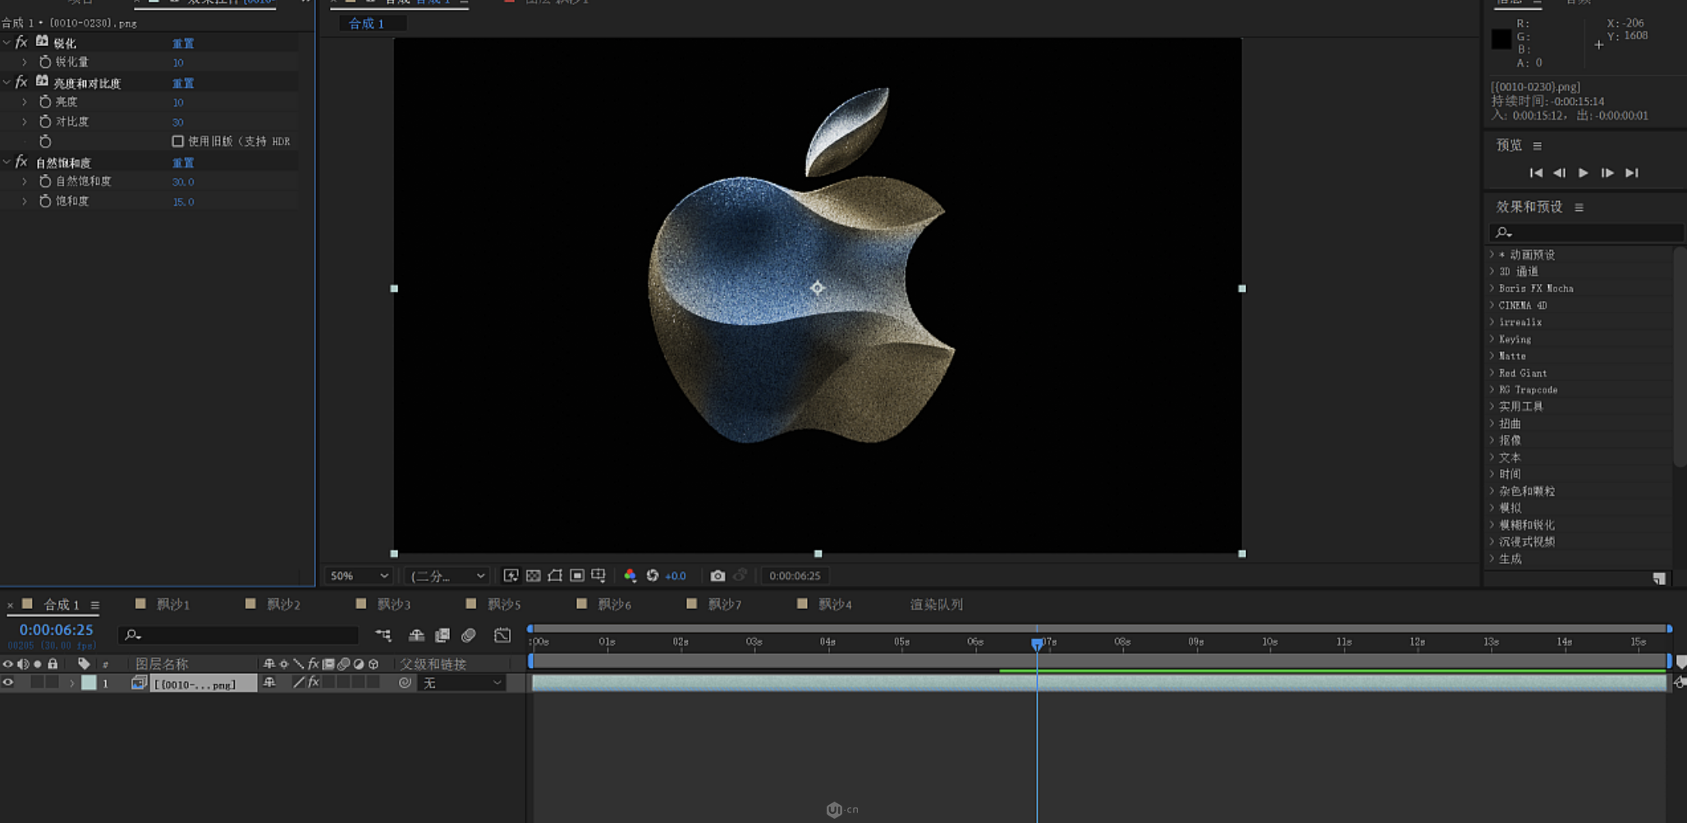Expand the Keying effects category

click(x=1492, y=339)
